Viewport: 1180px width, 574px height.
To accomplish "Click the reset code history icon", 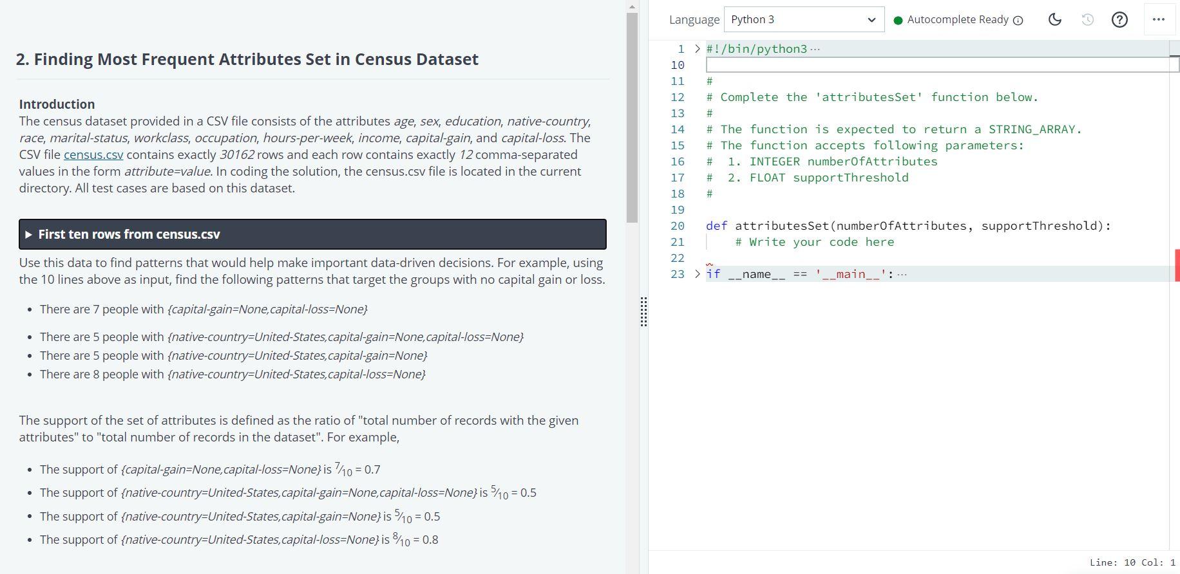I will pyautogui.click(x=1088, y=19).
